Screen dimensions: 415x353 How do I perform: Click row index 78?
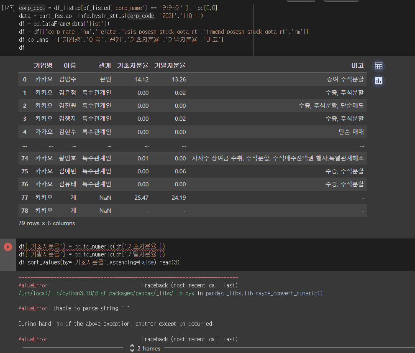[25, 211]
